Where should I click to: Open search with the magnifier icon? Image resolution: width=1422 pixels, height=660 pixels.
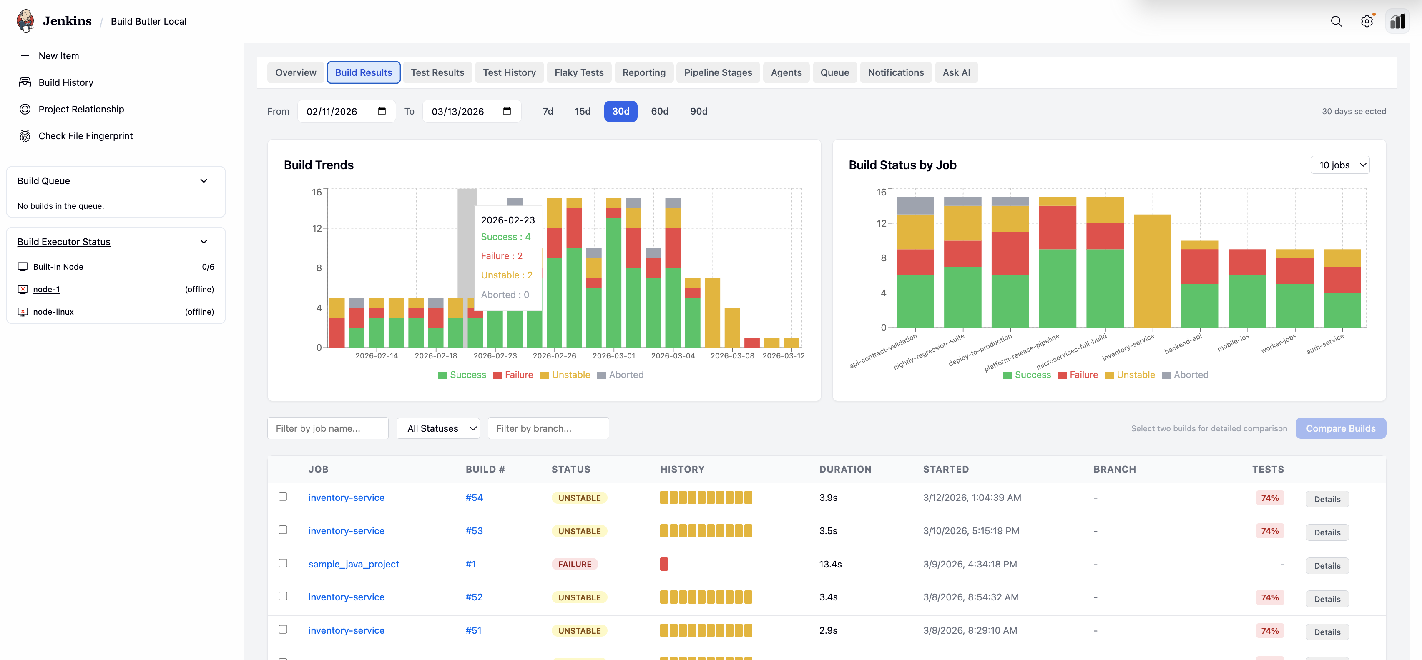pos(1336,22)
